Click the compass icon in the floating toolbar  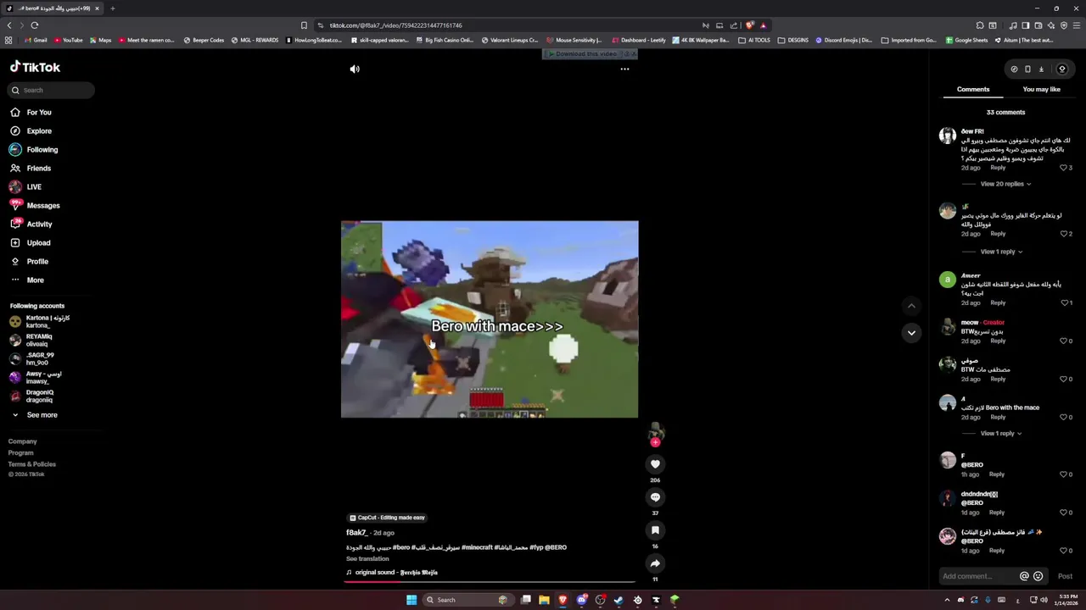pyautogui.click(x=1014, y=69)
